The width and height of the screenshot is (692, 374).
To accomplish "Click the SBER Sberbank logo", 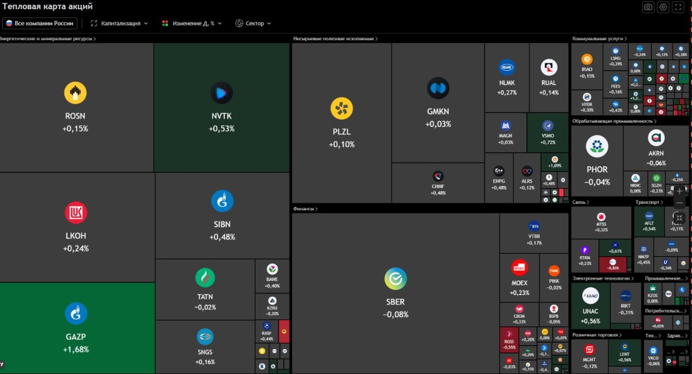I will click(396, 279).
